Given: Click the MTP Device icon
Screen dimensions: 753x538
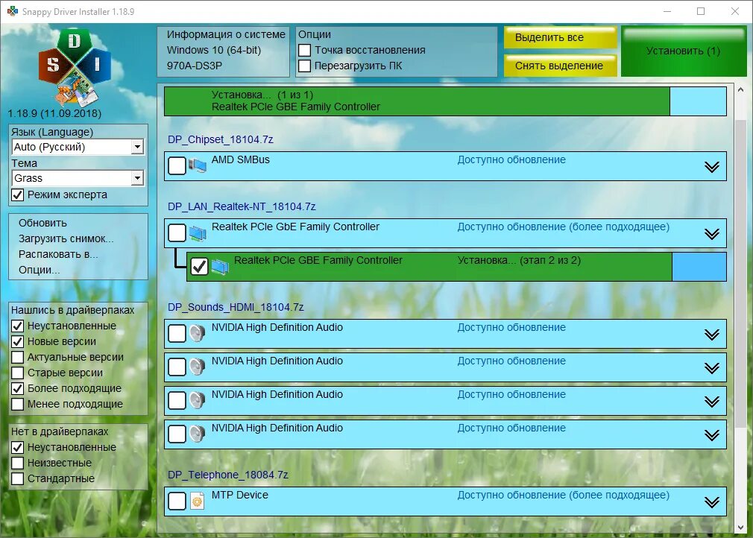Looking at the screenshot, I should [197, 501].
